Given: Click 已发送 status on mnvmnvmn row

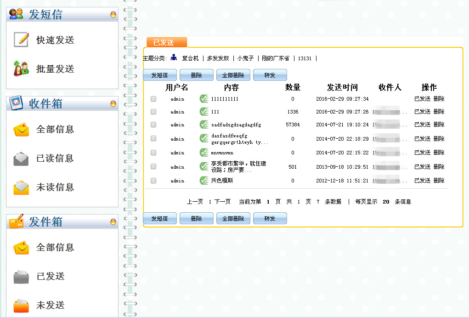Looking at the screenshot, I should [x=422, y=153].
